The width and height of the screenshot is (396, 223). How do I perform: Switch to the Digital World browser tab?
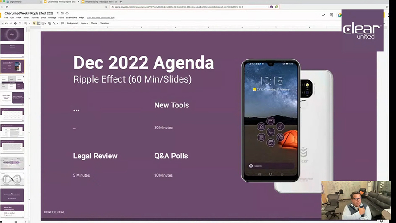click(18, 2)
